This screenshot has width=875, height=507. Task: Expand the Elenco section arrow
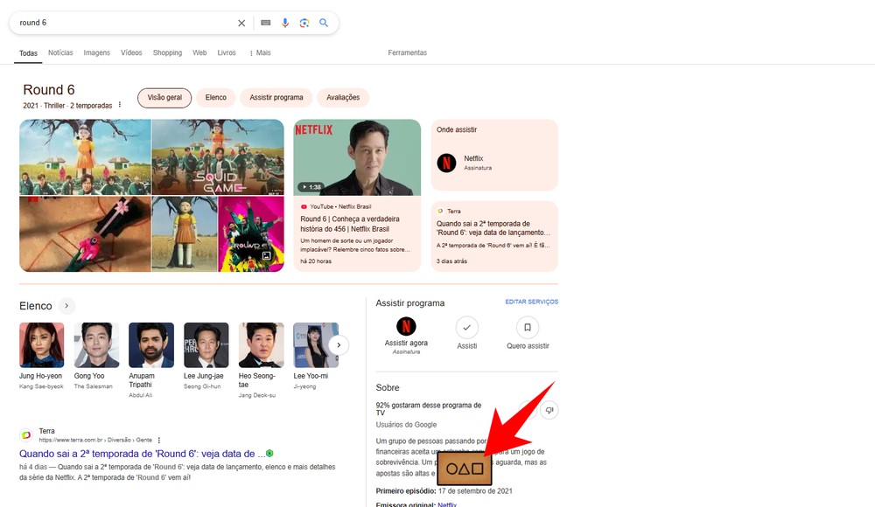point(66,306)
